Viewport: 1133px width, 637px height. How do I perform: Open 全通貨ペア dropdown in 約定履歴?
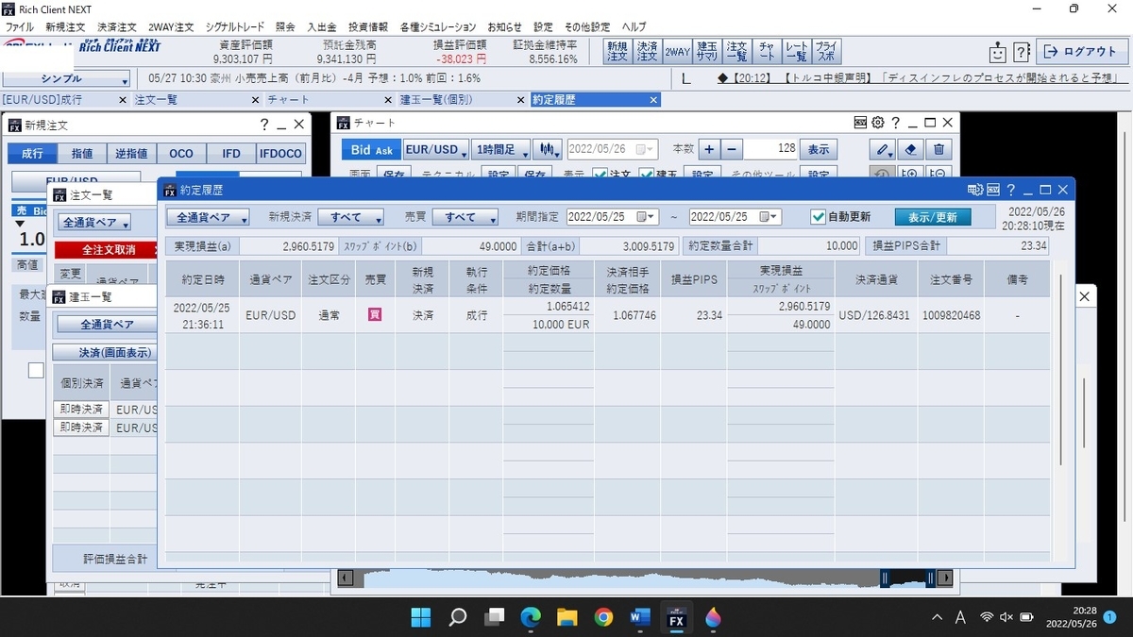(x=209, y=217)
